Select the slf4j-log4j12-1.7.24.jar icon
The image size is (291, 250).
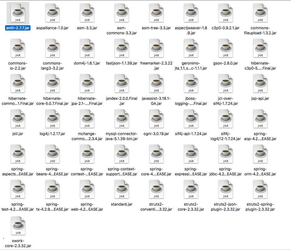point(226,119)
